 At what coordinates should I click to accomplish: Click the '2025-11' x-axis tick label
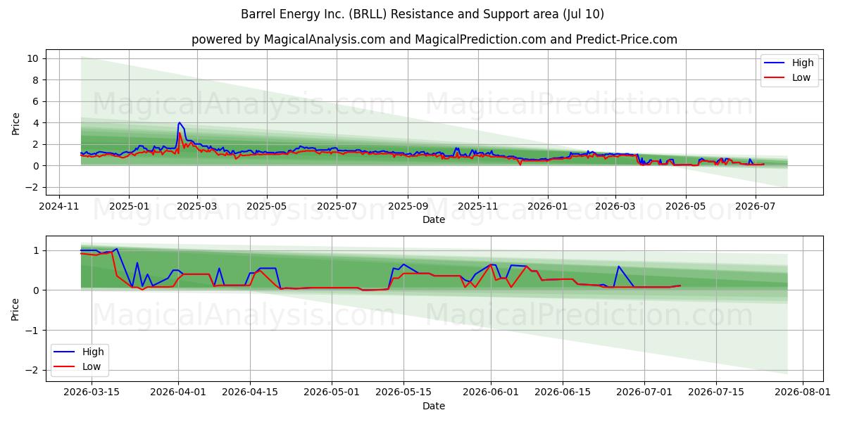(x=478, y=207)
